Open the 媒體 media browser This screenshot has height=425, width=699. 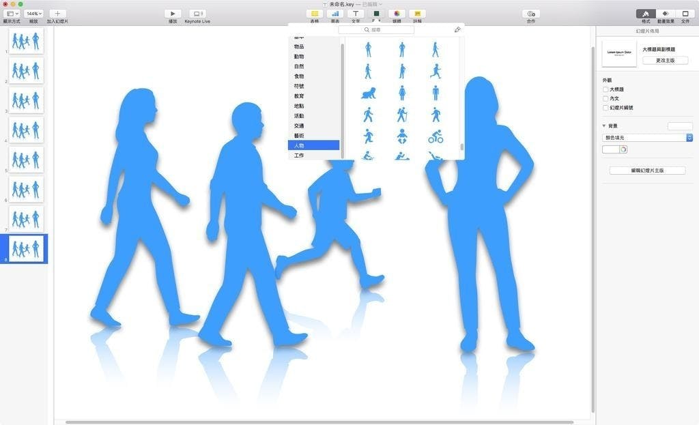click(397, 14)
